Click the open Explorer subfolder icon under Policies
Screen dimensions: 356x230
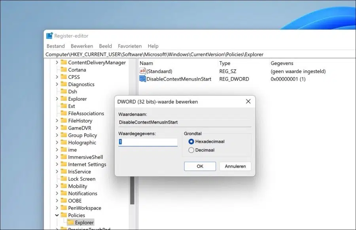71,222
